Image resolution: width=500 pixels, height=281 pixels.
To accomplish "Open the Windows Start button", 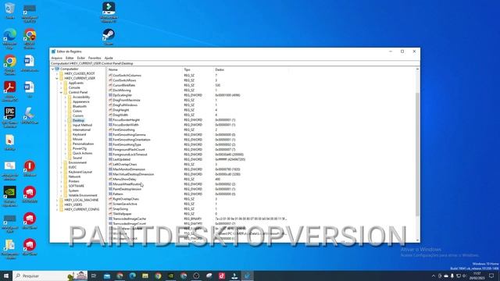I will pos(6,276).
